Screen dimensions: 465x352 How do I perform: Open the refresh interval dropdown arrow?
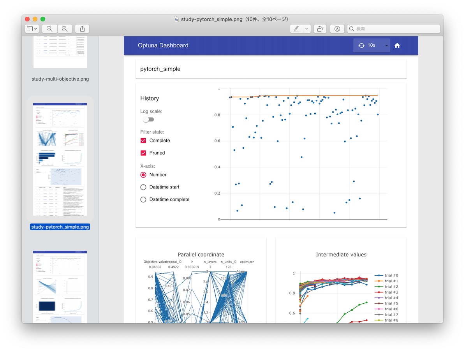[386, 45]
